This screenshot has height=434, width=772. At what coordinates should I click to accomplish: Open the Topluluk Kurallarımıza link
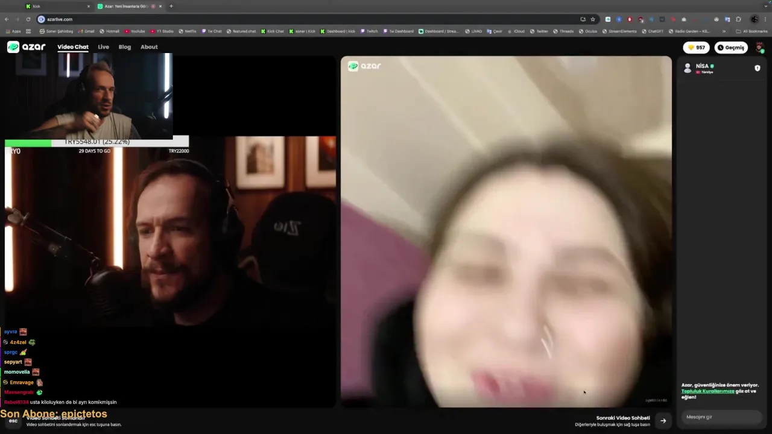pos(707,391)
